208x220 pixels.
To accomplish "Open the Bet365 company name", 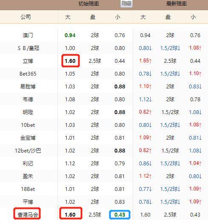I will pos(28,74).
